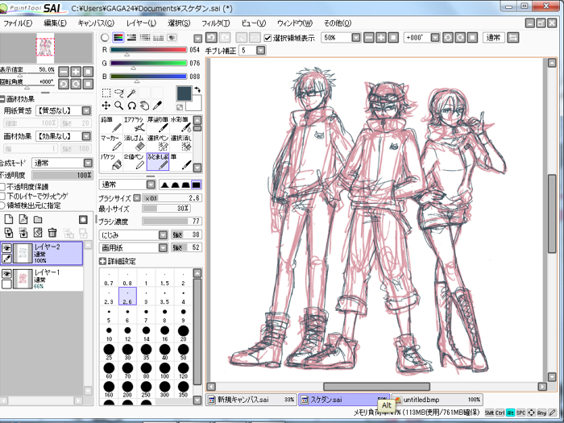Adjust the B blue color slider
The image size is (564, 423).
[148, 77]
